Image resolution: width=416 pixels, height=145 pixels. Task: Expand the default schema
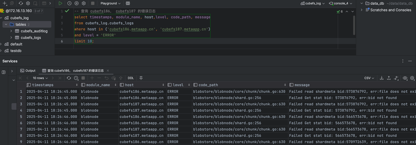(x=1, y=44)
